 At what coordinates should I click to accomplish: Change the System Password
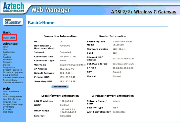pyautogui.click(x=12, y=70)
